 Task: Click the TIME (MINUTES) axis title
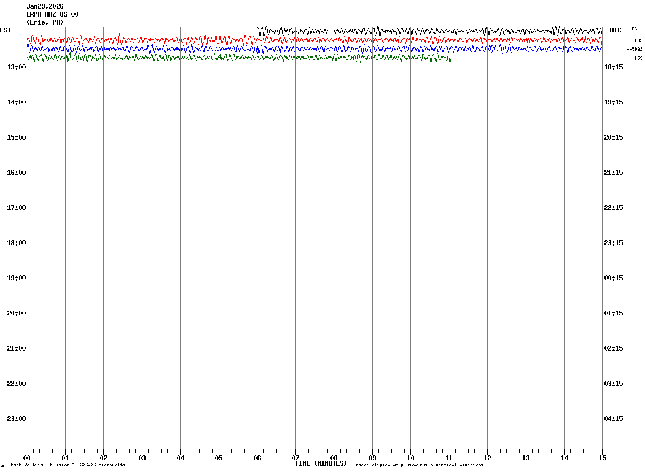click(x=321, y=463)
